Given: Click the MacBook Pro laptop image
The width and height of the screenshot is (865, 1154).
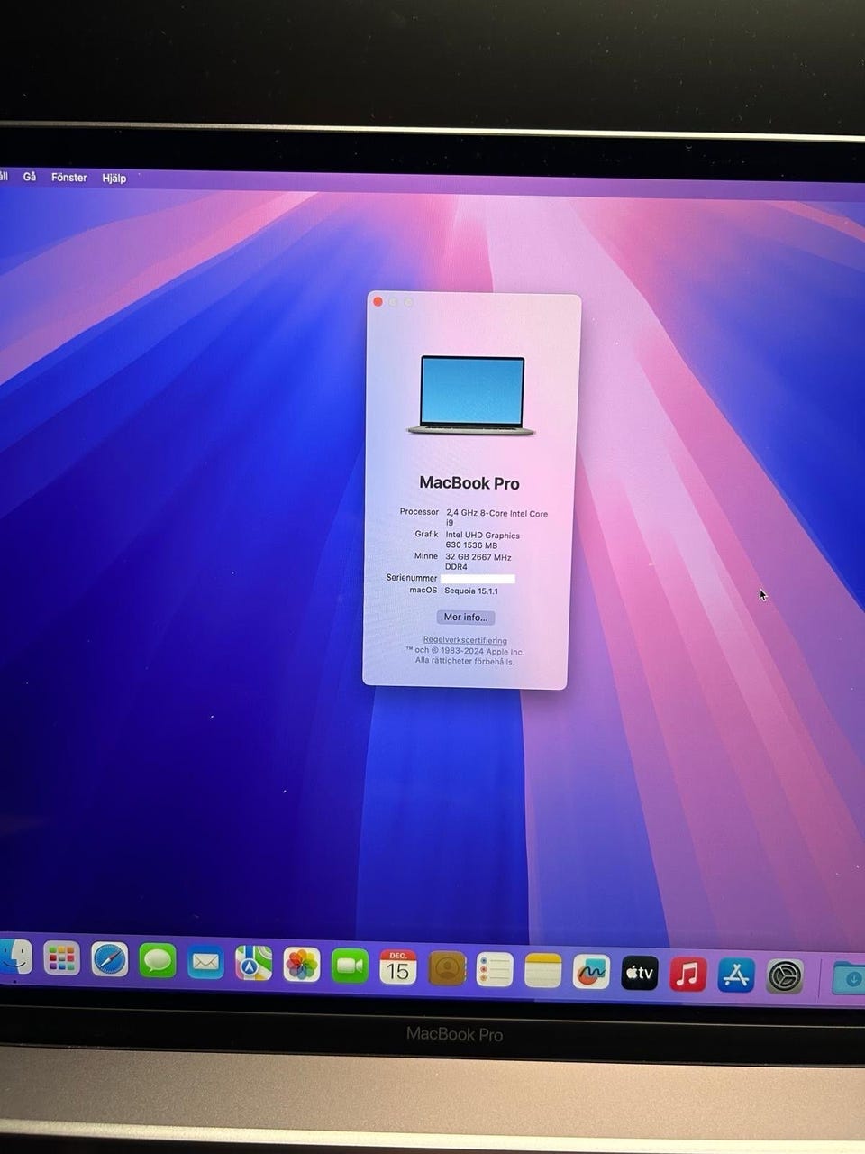Looking at the screenshot, I should (471, 395).
